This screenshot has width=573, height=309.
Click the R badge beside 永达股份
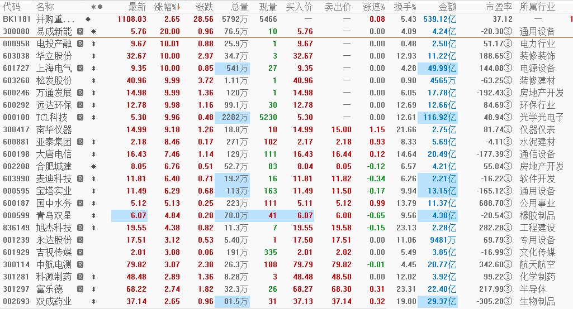(x=80, y=240)
